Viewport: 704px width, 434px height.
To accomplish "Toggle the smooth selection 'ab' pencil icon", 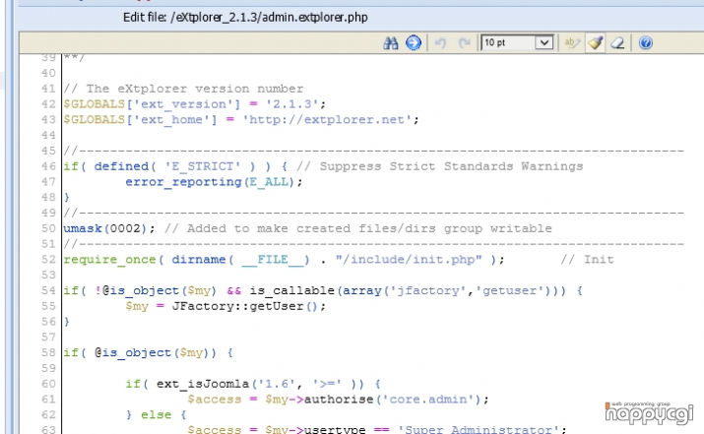I will pyautogui.click(x=572, y=43).
